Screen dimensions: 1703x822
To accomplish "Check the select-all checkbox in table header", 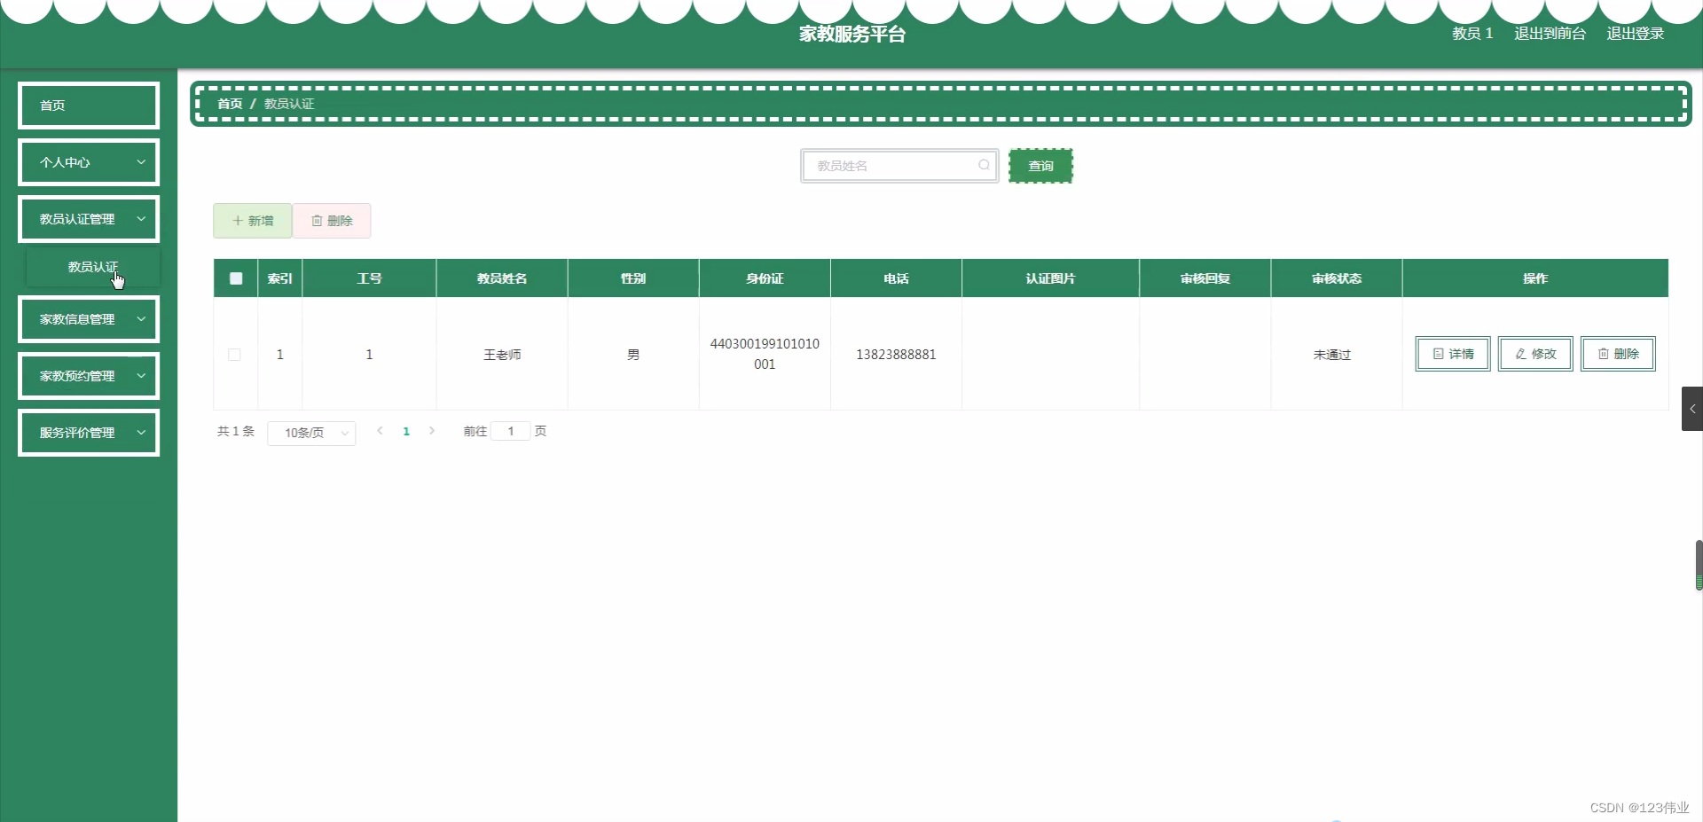I will pyautogui.click(x=235, y=278).
